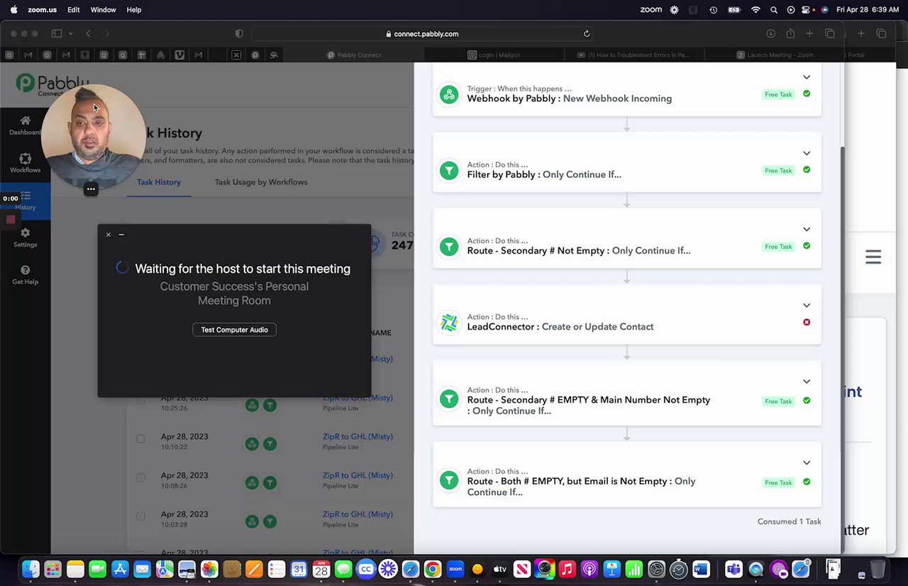The height and width of the screenshot is (586, 908).
Task: Open the hamburger menu in background window
Action: pos(873,257)
